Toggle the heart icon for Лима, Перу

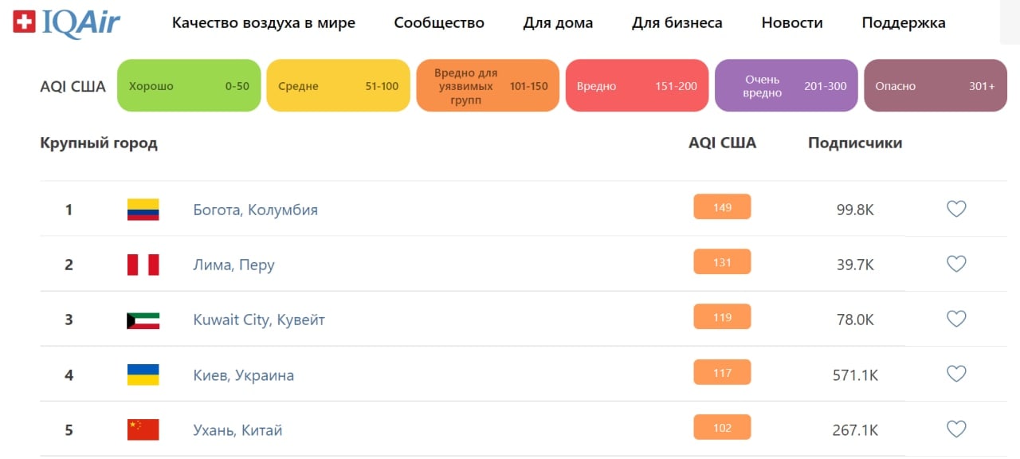pyautogui.click(x=956, y=264)
